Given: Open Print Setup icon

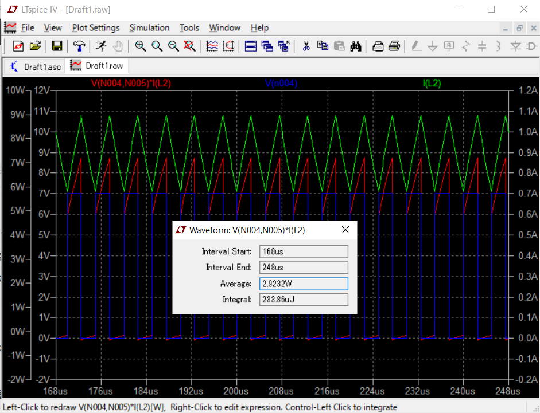Looking at the screenshot, I should click(x=378, y=46).
